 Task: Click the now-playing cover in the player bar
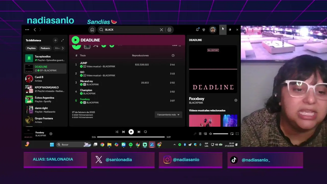[29, 134]
